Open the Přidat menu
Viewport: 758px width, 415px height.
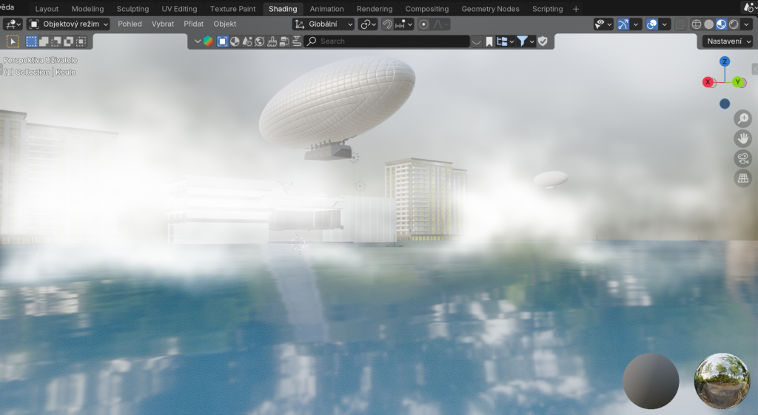coord(194,24)
